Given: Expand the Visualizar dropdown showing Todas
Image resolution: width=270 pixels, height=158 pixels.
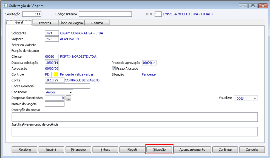Looking at the screenshot, I should click(x=246, y=98).
